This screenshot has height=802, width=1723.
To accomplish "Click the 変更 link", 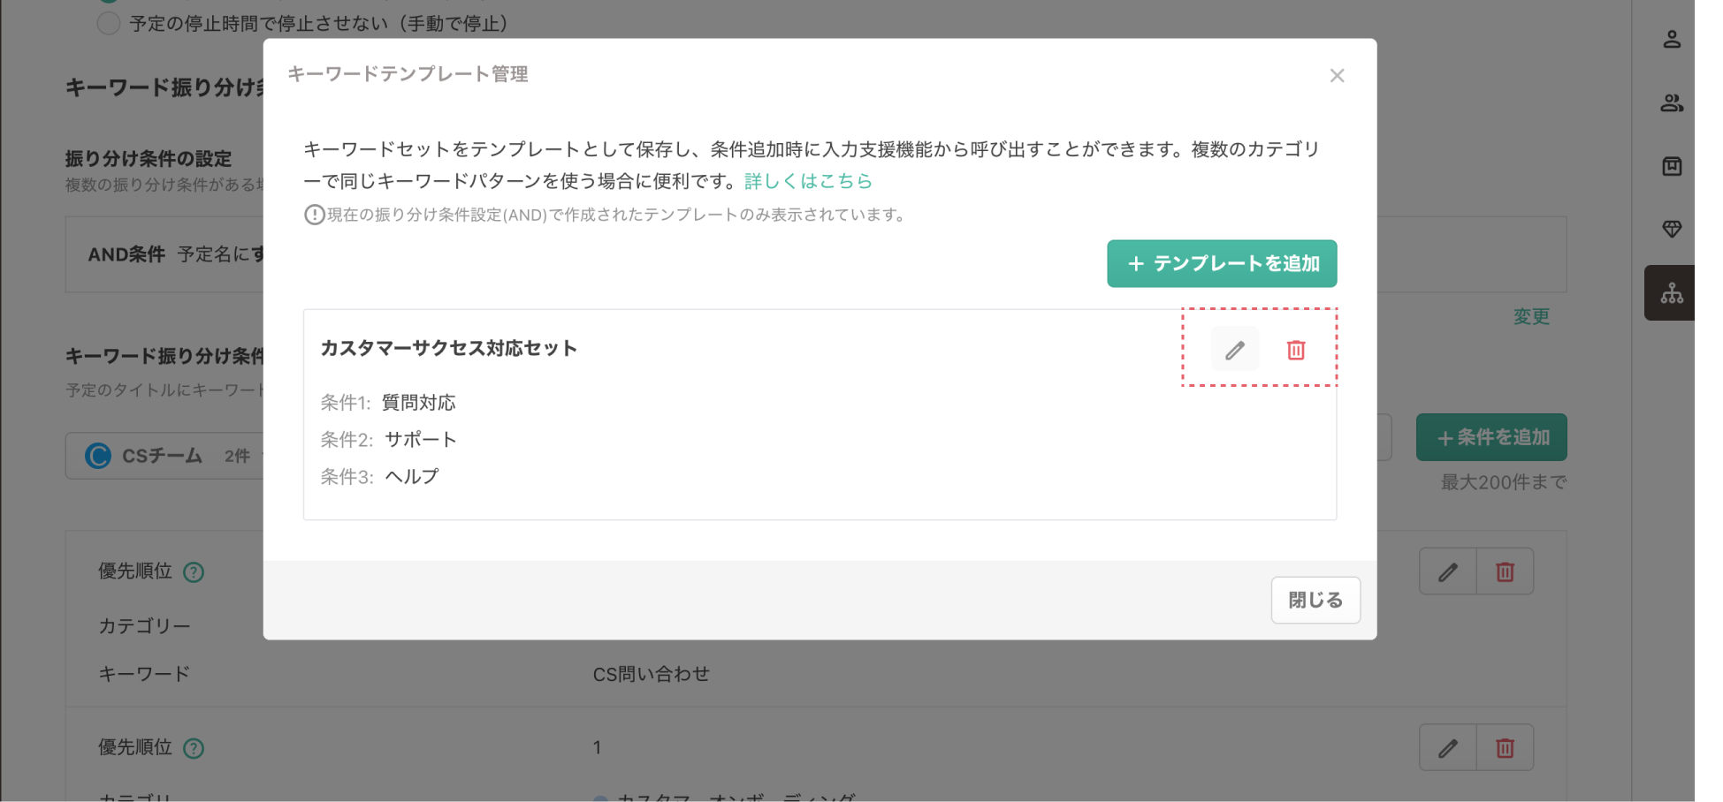I will click(1531, 316).
